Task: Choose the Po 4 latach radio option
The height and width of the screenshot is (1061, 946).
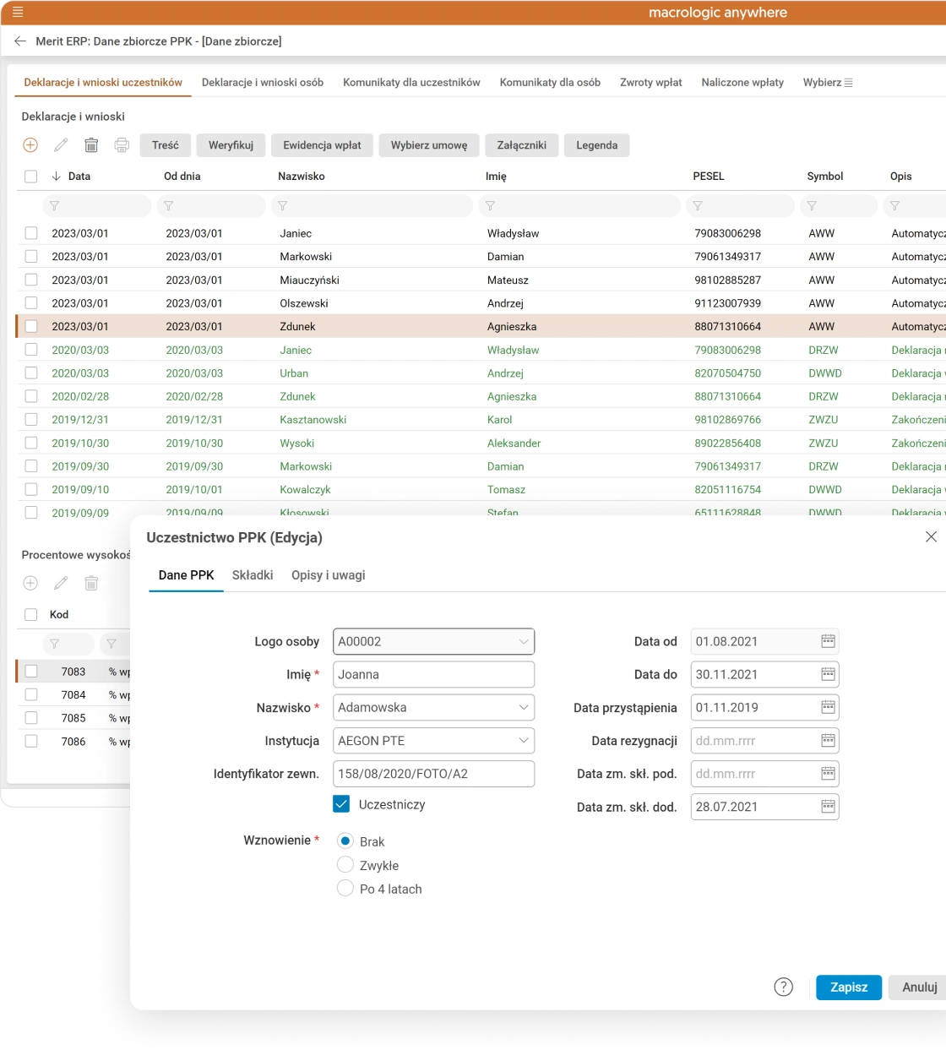Action: point(345,889)
